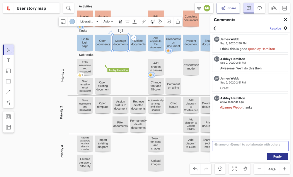Viewport: 293px width, 177px height.
Task: Select the Text tool in left toolbar
Action: (8, 60)
